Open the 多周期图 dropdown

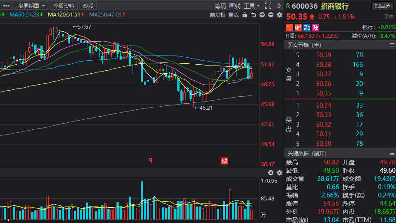(31, 6)
